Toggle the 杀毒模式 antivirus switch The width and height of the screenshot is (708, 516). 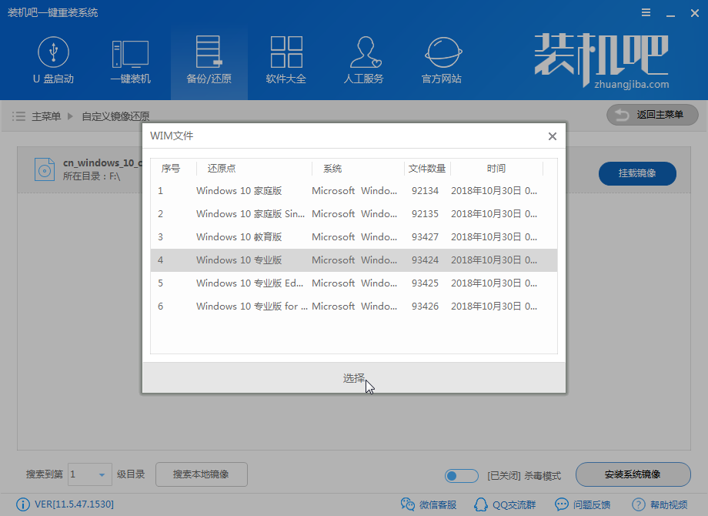pyautogui.click(x=461, y=474)
